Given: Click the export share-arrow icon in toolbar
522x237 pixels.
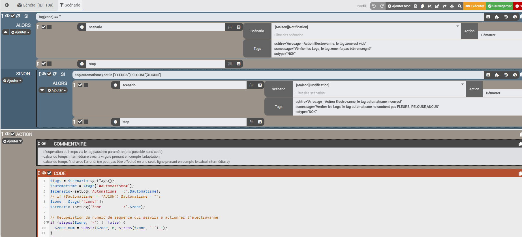Looking at the screenshot, I should (444, 6).
